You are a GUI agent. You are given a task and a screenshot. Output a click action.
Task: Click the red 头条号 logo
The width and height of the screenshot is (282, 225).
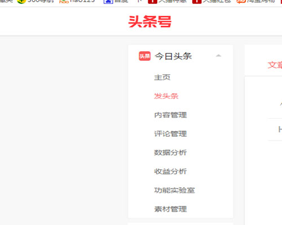click(x=150, y=21)
